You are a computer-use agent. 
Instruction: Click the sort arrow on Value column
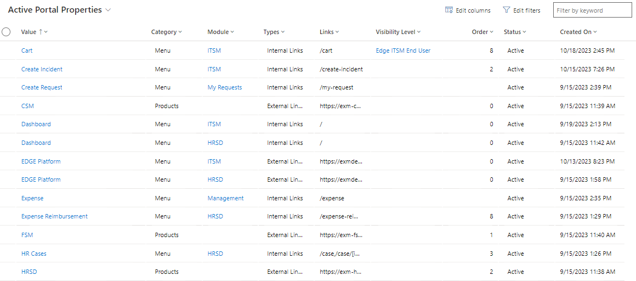[x=41, y=32]
